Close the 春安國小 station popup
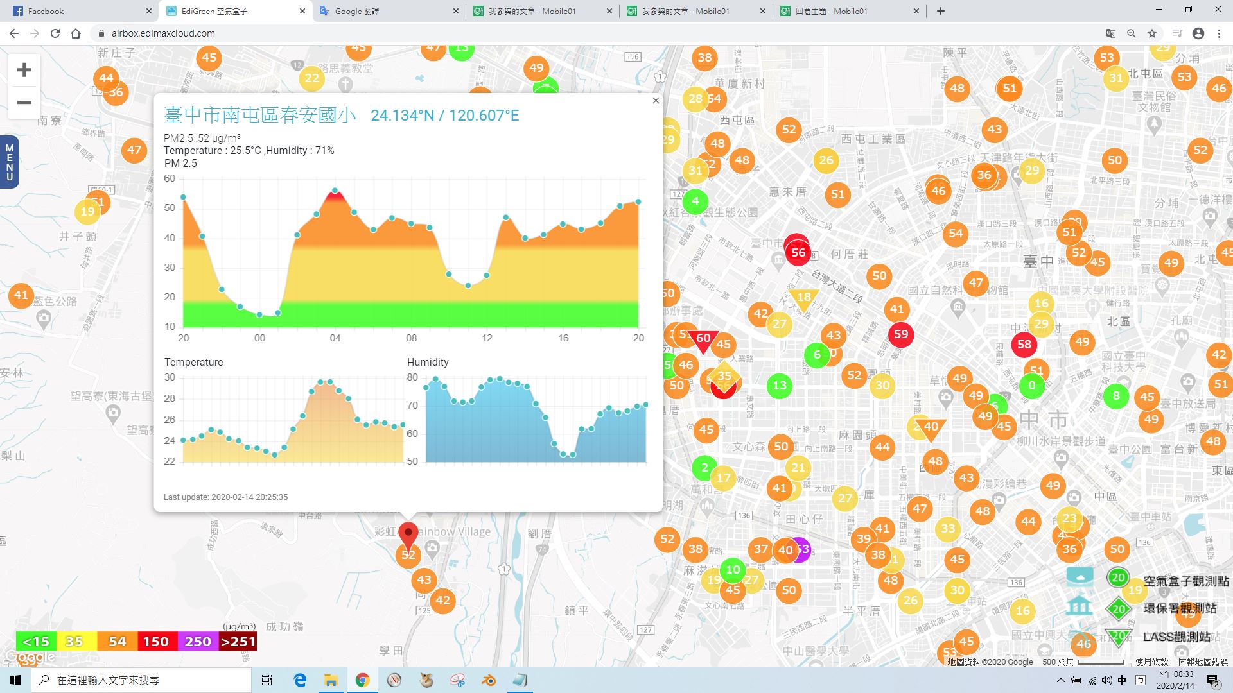The height and width of the screenshot is (693, 1233). click(656, 100)
